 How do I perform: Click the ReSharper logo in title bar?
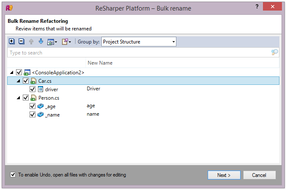coord(9,8)
